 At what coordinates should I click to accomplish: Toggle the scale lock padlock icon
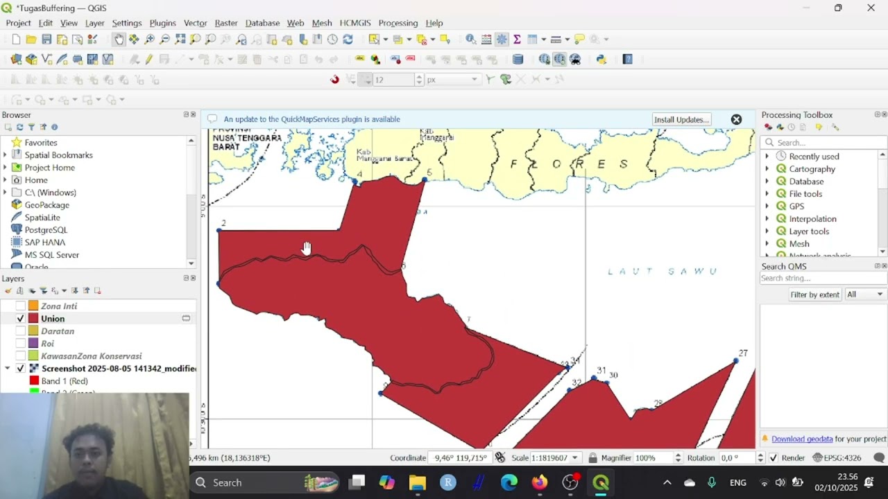point(592,457)
